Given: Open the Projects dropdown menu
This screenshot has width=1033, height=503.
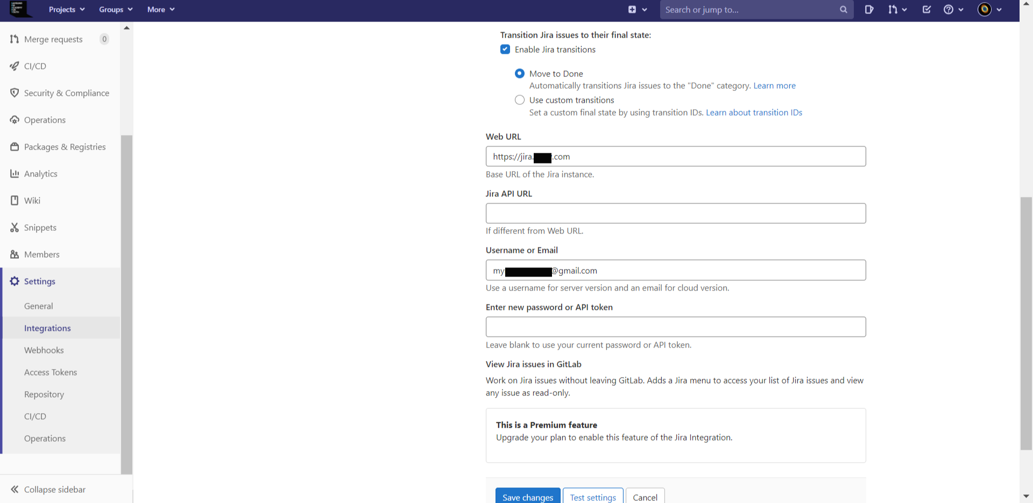Looking at the screenshot, I should click(x=67, y=10).
